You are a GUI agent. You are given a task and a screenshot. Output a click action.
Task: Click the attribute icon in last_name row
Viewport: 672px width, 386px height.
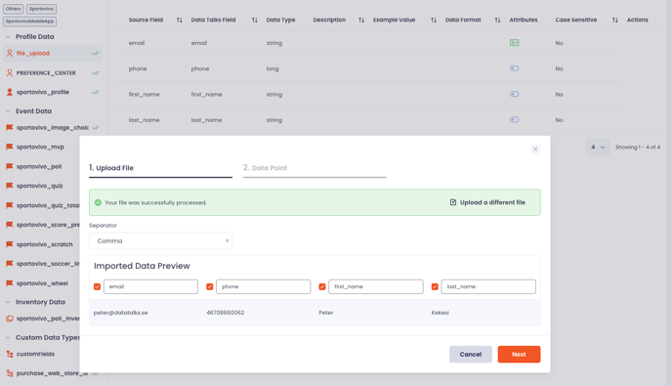(x=515, y=119)
